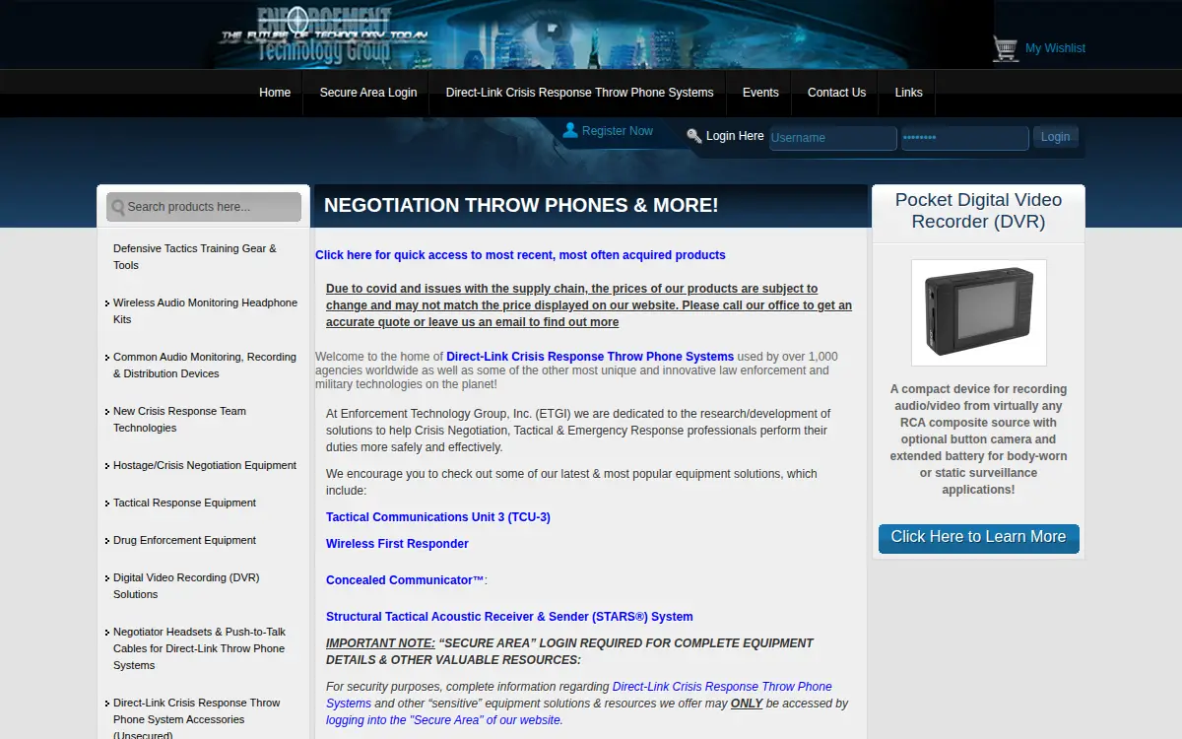Click quick access to most recent products link

520,255
